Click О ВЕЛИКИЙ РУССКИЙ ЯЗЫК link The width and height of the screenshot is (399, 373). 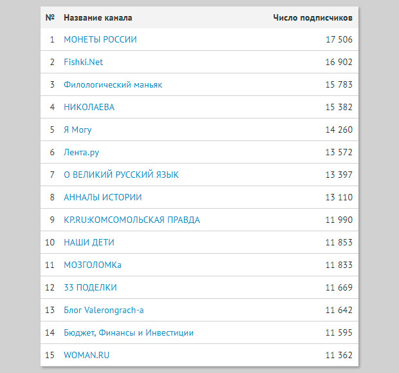(x=121, y=175)
